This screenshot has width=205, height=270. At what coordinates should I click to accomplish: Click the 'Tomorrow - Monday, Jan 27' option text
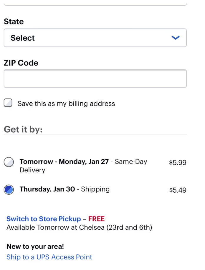[64, 161]
